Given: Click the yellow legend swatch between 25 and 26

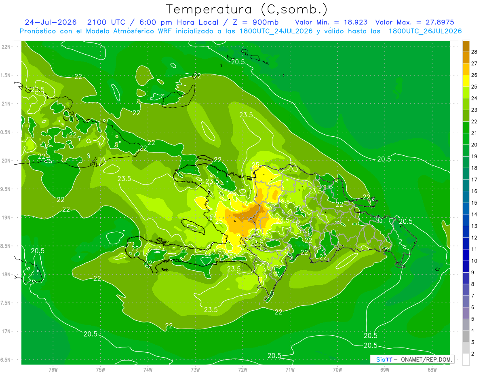Looking at the screenshot, I should click(x=466, y=81).
